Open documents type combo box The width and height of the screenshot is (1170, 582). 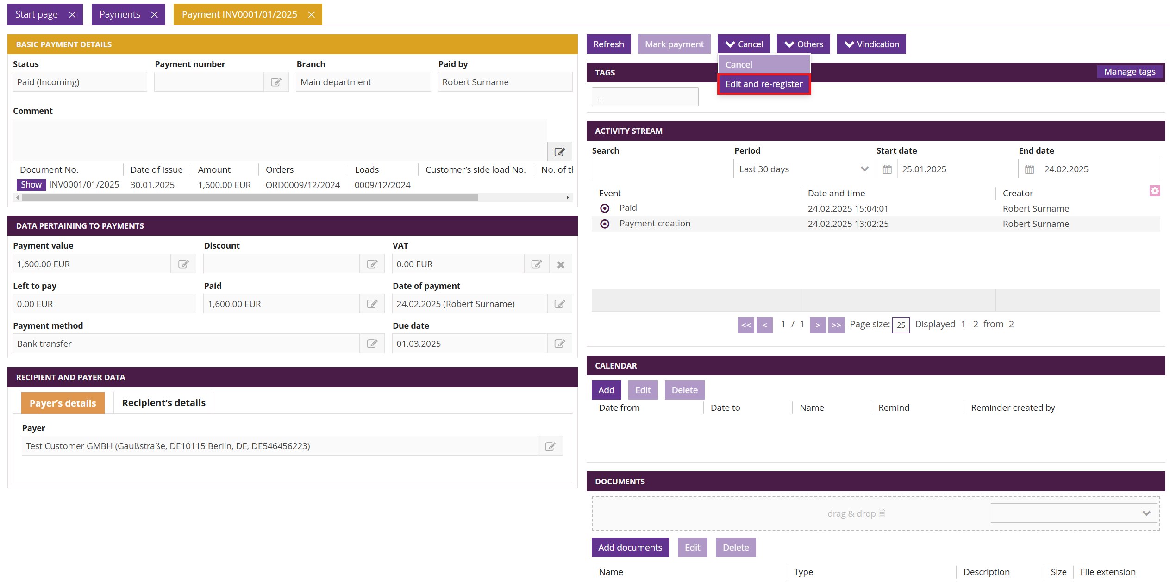click(x=1073, y=513)
